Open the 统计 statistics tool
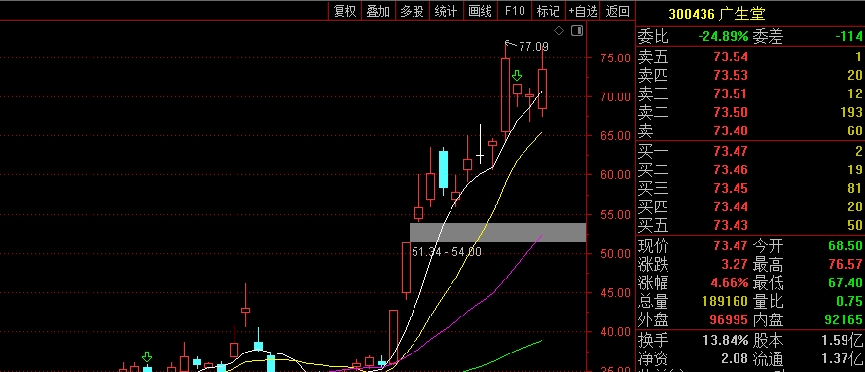 click(x=446, y=11)
